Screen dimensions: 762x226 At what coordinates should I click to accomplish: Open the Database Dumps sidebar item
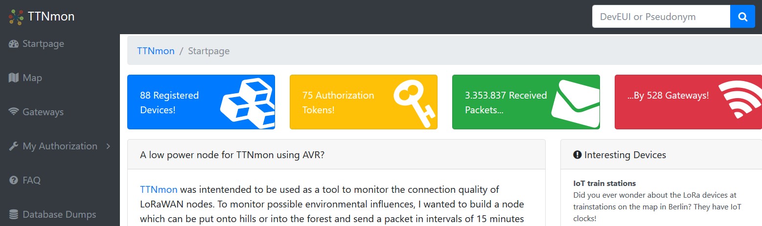59,215
